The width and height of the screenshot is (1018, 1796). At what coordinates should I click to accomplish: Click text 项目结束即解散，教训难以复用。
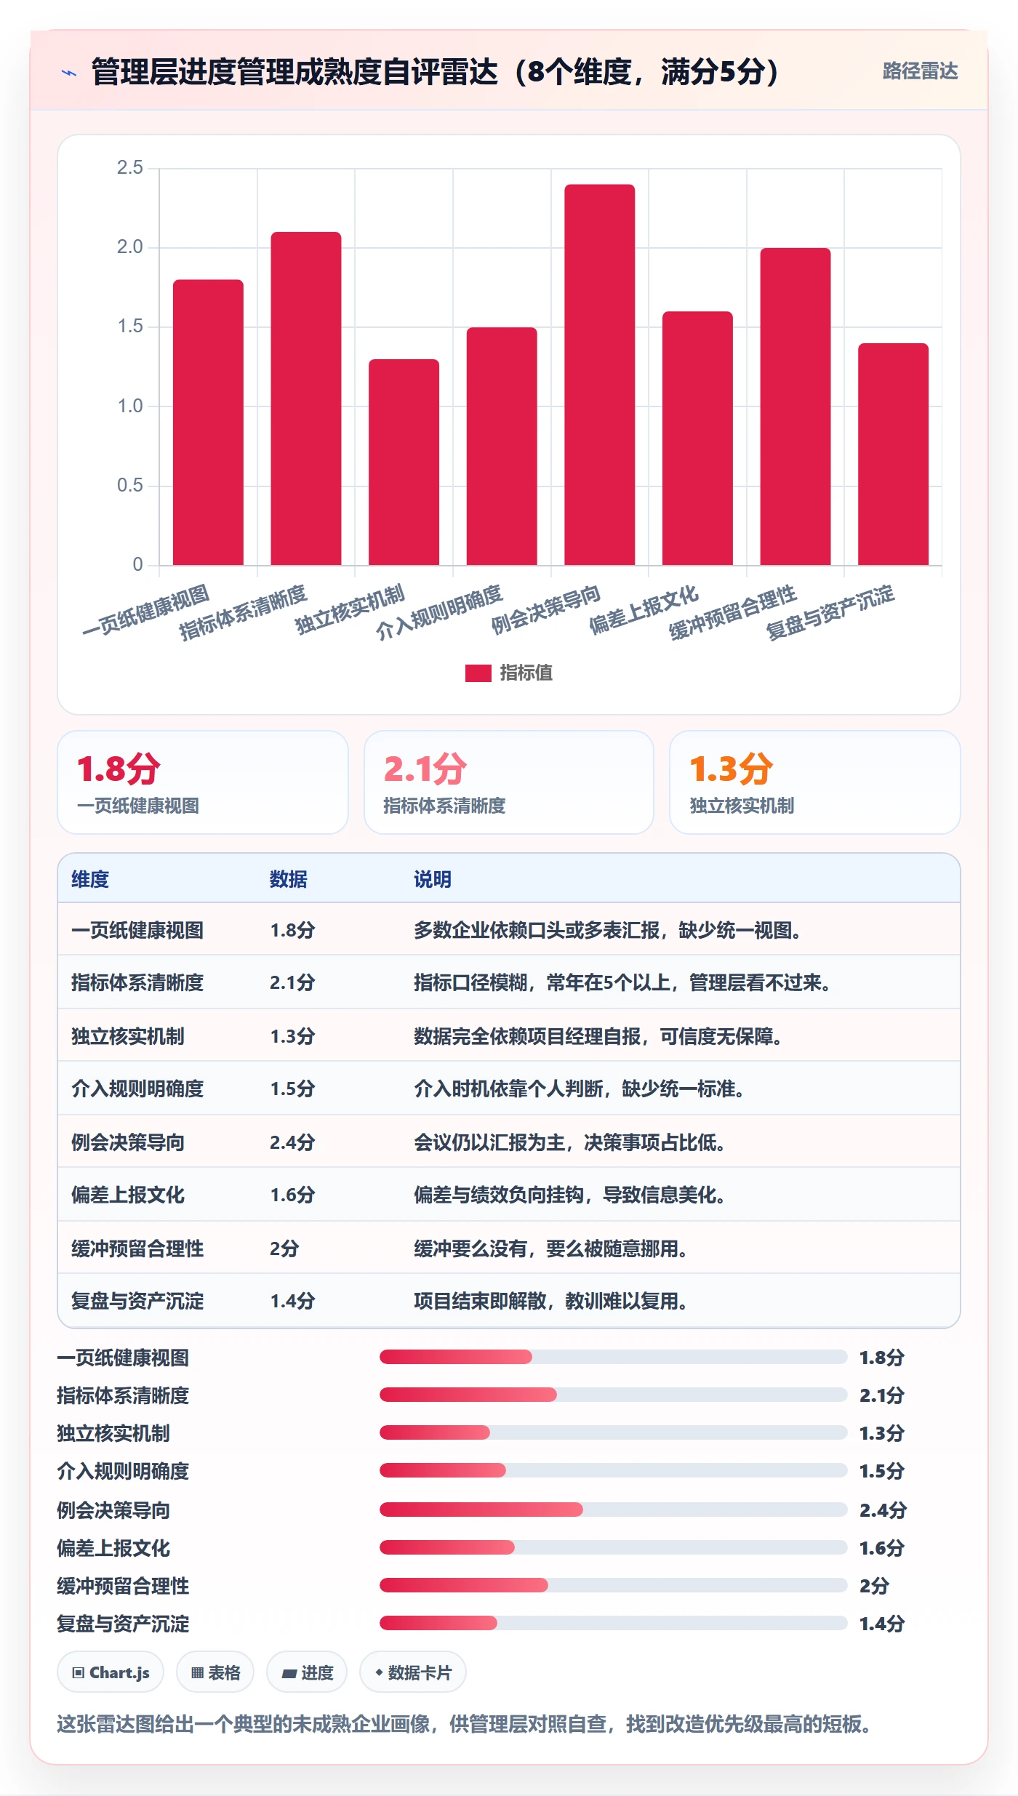pos(552,1301)
